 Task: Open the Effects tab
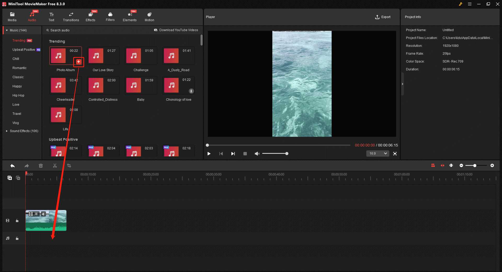tap(90, 17)
